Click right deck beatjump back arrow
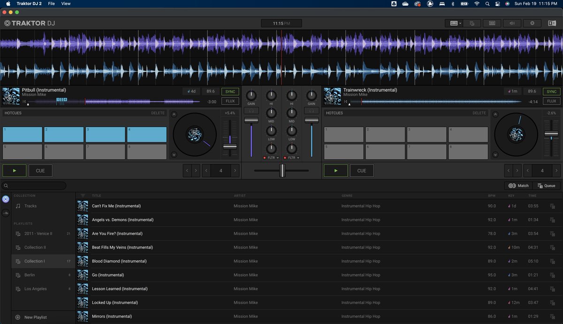The width and height of the screenshot is (563, 324). 509,171
